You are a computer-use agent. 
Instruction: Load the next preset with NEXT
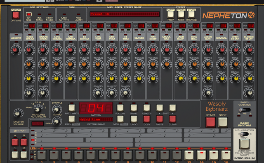(181, 14)
